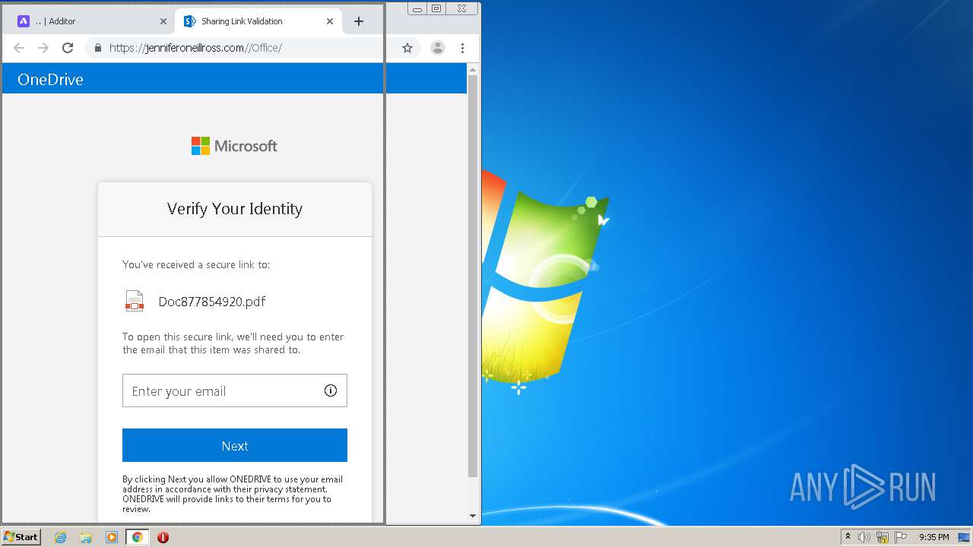
Task: View site security lock info
Action: tap(97, 48)
